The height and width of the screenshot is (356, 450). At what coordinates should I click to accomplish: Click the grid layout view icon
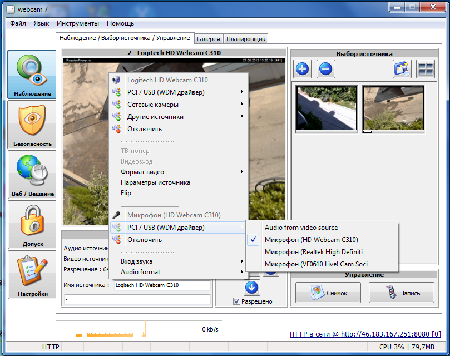(426, 69)
